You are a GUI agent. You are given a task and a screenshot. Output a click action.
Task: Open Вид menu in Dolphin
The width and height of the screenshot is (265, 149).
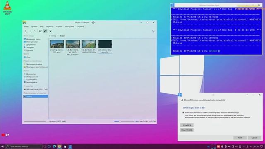tap(42, 26)
